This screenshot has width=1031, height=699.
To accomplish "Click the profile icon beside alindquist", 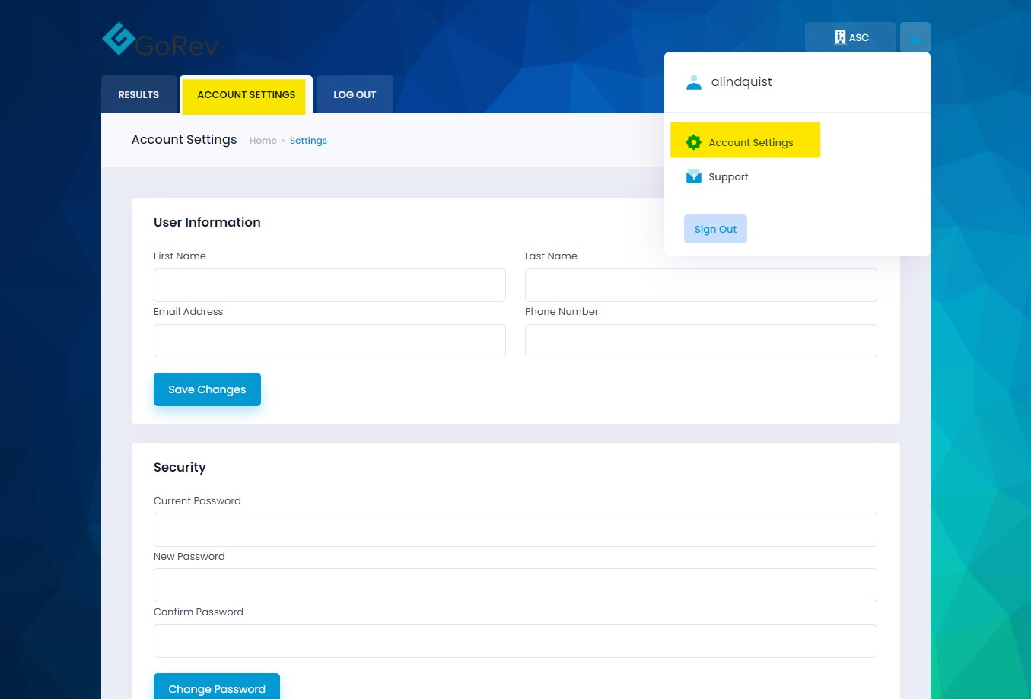I will 693,82.
